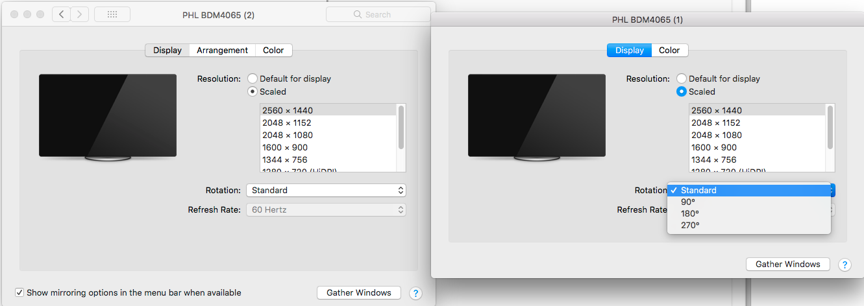
Task: Select Scaled radio in window (2)
Action: [x=253, y=91]
